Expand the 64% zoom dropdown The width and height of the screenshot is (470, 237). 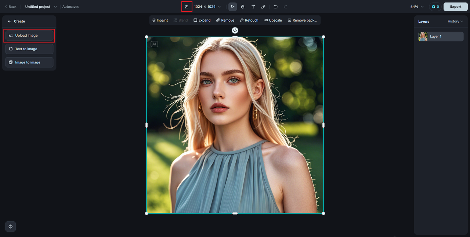tap(417, 7)
